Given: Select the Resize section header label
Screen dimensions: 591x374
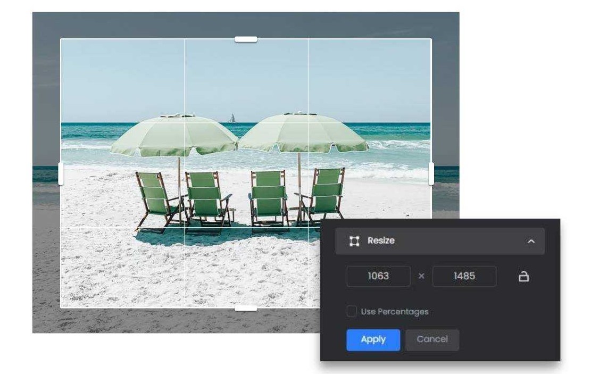Looking at the screenshot, I should coord(381,241).
